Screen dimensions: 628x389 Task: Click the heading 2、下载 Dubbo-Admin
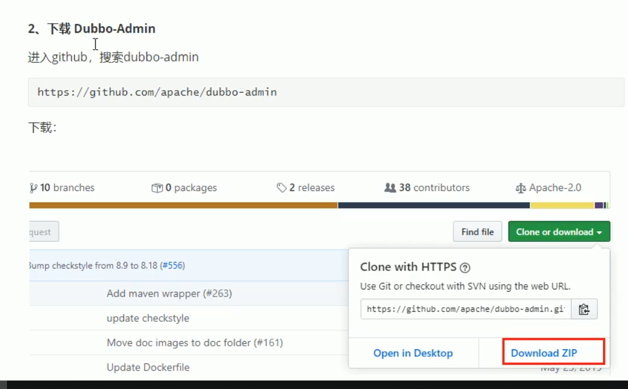92,28
